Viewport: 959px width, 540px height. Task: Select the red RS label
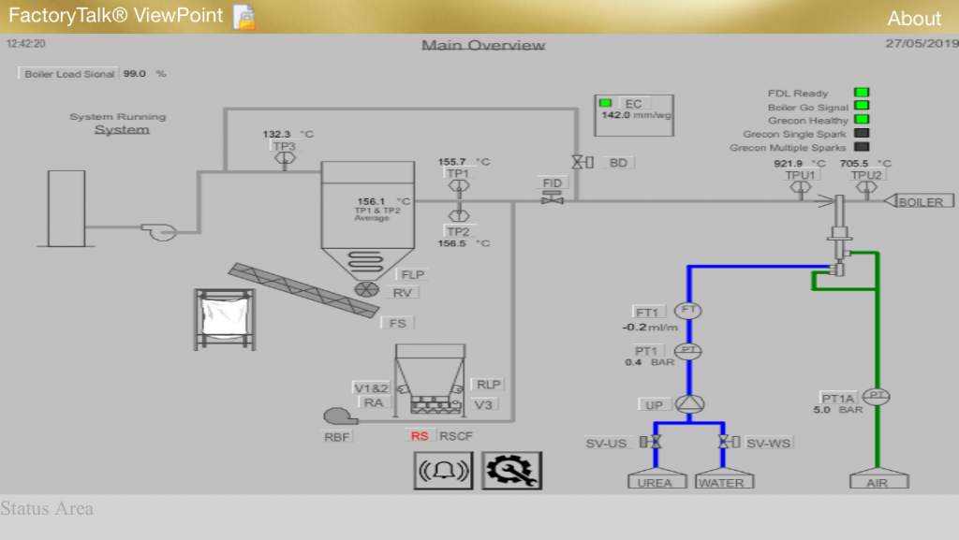[420, 435]
